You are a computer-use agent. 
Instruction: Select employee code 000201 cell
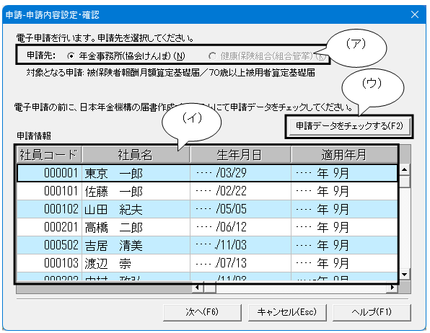(x=49, y=227)
